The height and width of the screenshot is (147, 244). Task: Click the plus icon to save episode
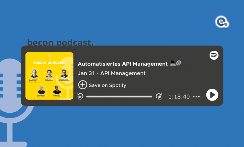click(83, 85)
